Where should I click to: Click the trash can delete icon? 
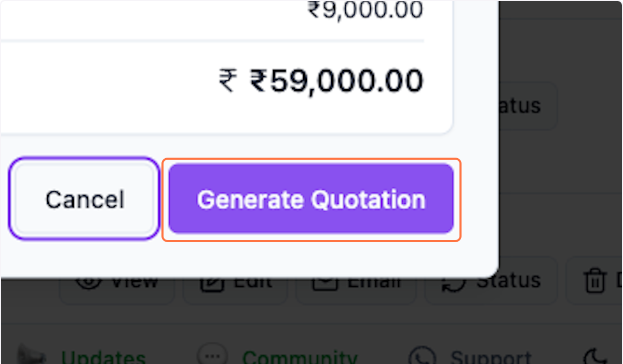click(x=594, y=282)
